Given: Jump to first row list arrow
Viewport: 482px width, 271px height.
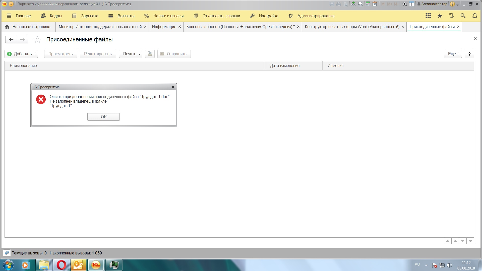Looking at the screenshot, I should pos(448,241).
